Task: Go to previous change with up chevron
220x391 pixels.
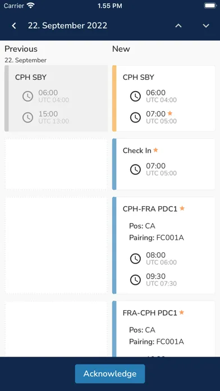Action: pyautogui.click(x=178, y=26)
